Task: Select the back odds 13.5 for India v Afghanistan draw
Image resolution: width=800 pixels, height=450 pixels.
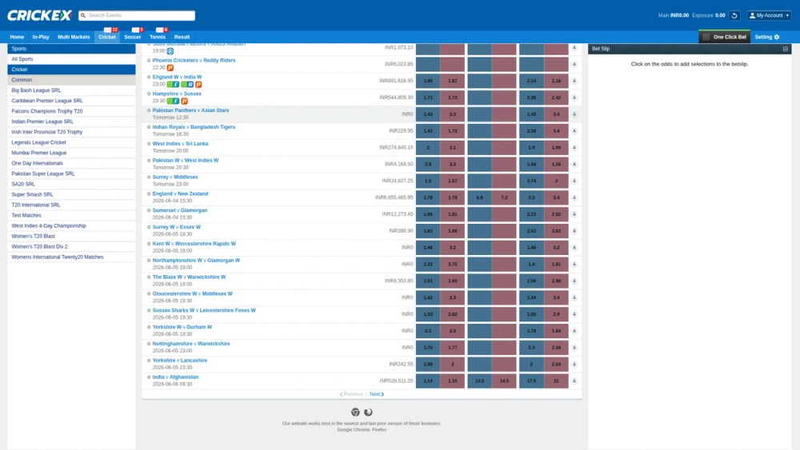Action: (x=479, y=380)
